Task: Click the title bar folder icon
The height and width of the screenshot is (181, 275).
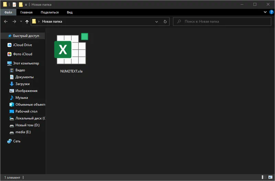Action: point(5,4)
